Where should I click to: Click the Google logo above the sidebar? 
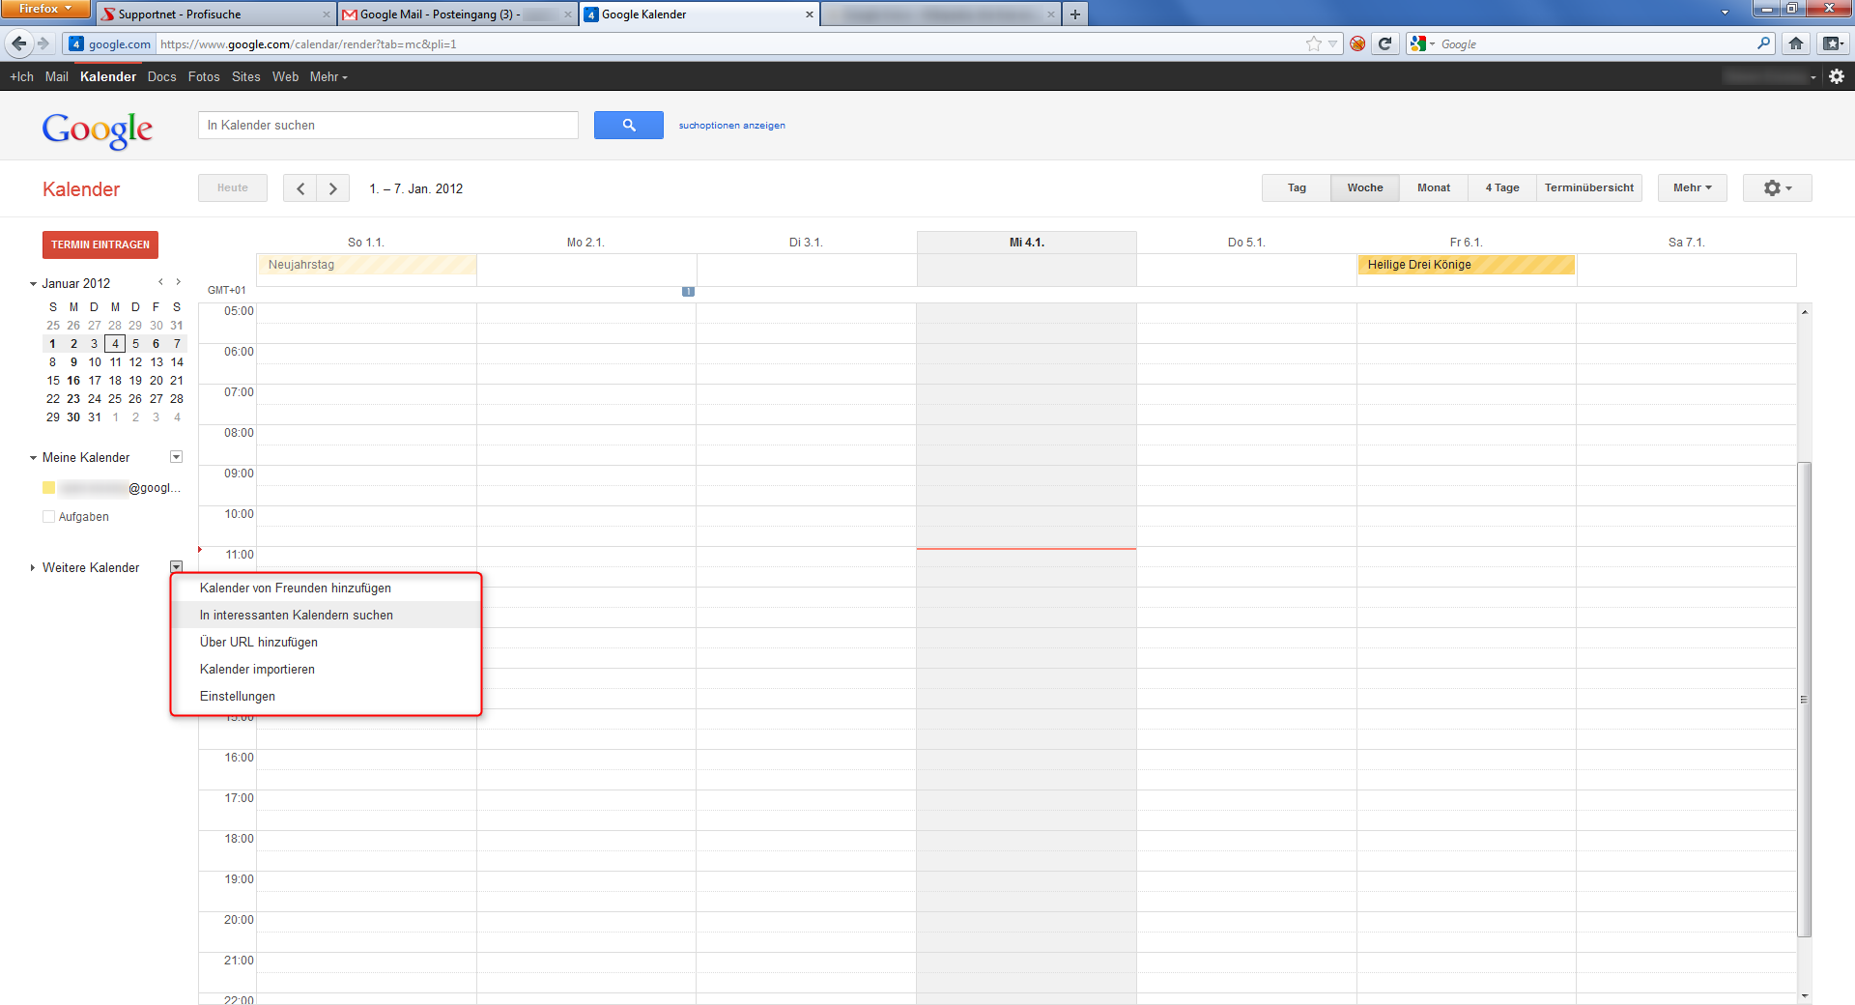97,130
